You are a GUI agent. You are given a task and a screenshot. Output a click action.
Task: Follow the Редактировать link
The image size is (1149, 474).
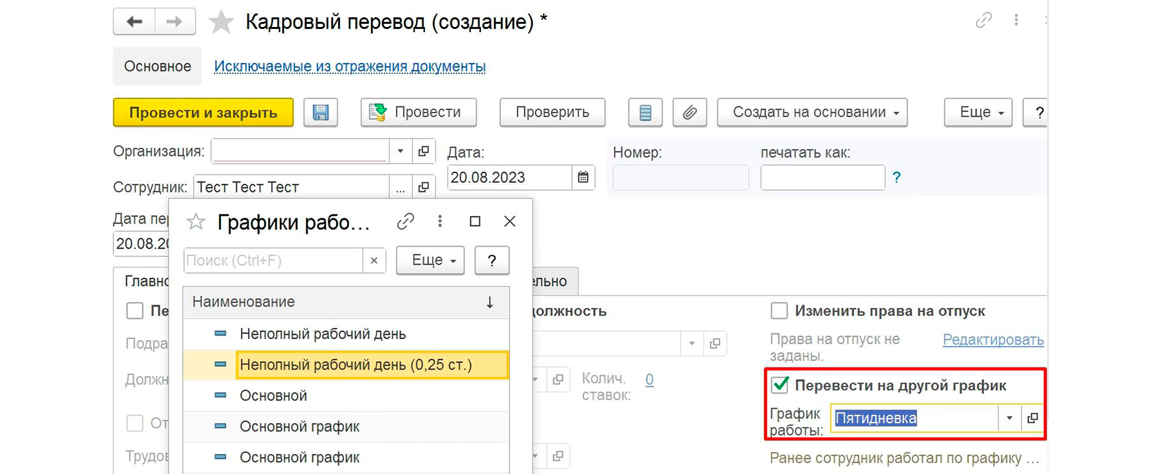(x=993, y=339)
